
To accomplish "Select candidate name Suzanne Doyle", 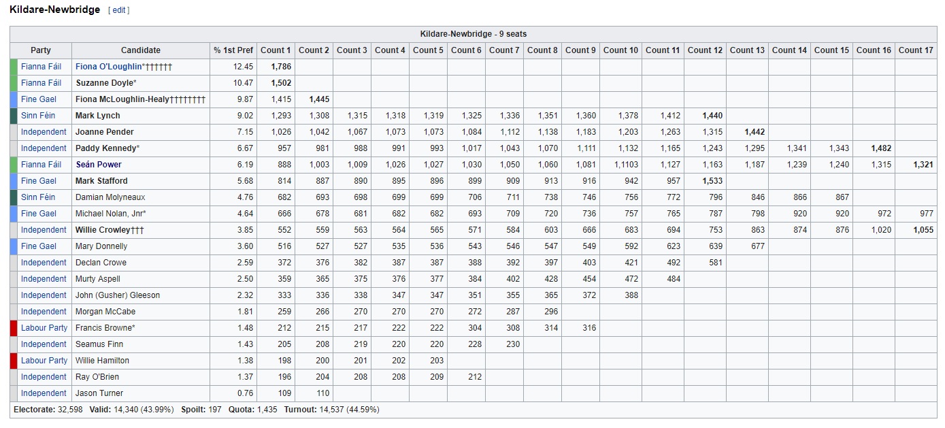I will [x=104, y=83].
